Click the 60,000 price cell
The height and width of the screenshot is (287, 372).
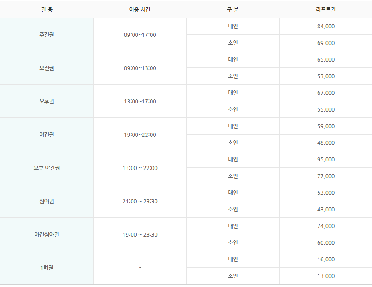tap(326, 242)
